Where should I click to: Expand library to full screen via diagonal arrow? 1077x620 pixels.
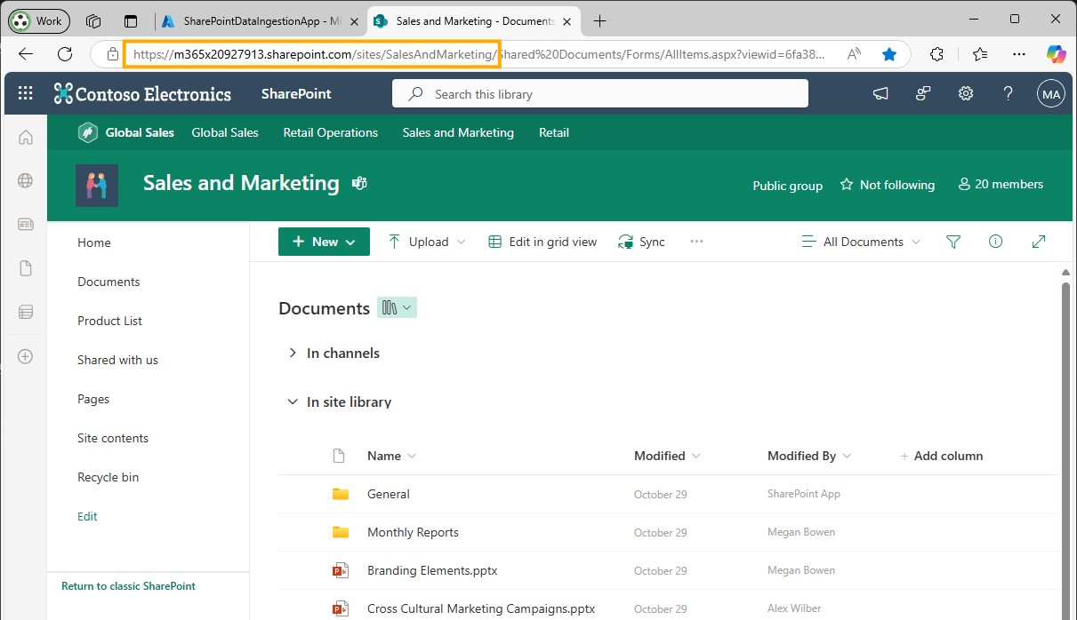pos(1038,241)
